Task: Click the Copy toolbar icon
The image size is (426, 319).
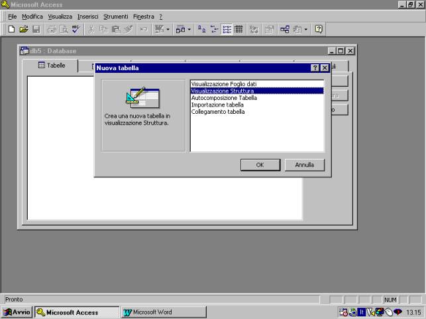Action: click(103, 29)
